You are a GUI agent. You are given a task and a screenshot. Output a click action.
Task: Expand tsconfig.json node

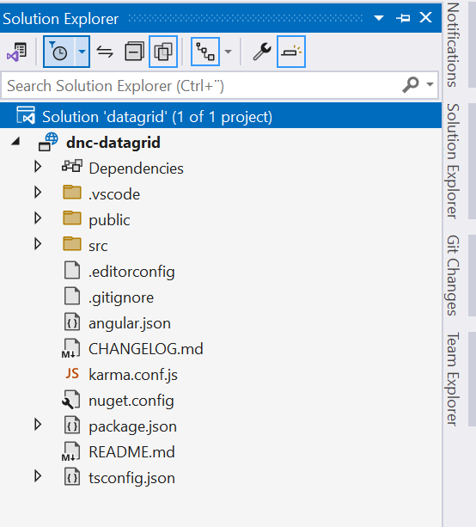click(x=38, y=476)
